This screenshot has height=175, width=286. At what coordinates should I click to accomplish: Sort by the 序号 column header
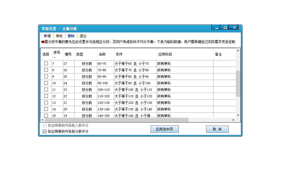click(x=57, y=54)
